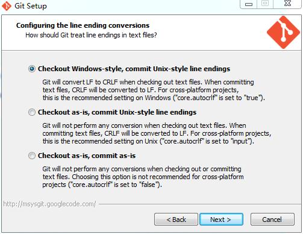Go back with the < Back button
The width and height of the screenshot is (303, 234).
point(176,220)
